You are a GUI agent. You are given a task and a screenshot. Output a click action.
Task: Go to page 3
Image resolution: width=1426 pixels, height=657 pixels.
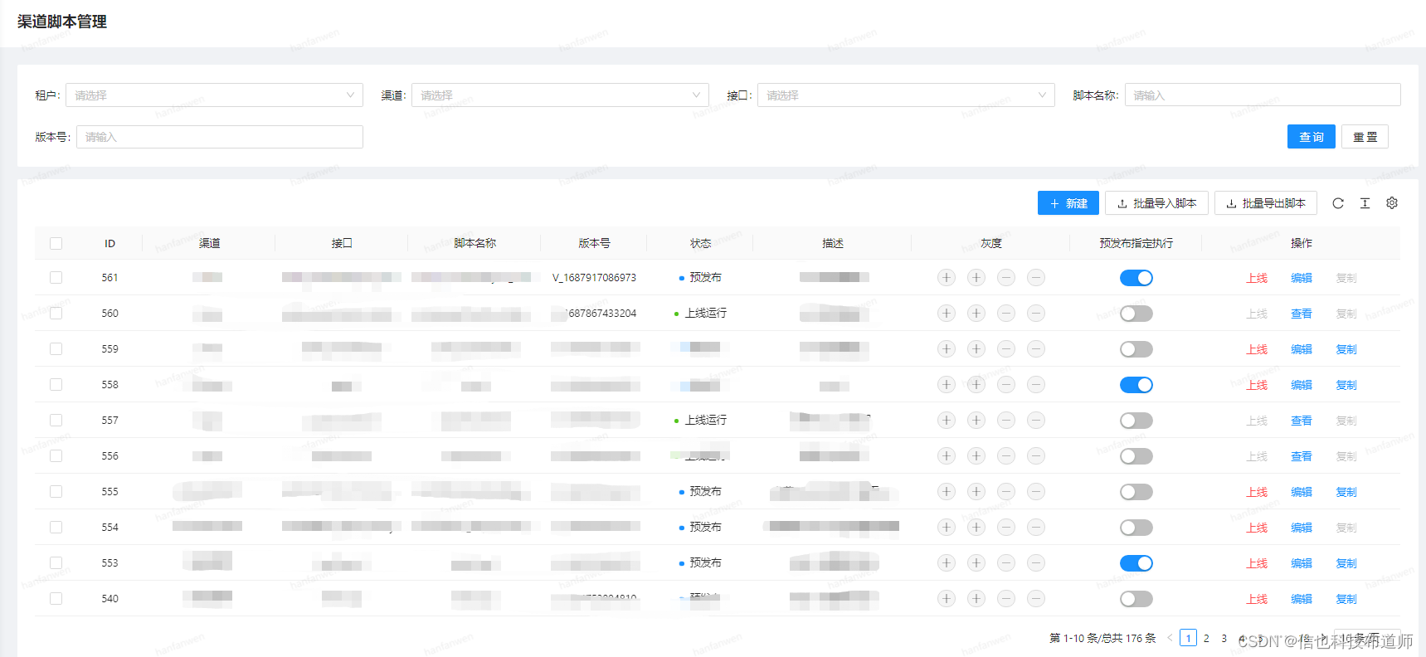[x=1224, y=638]
